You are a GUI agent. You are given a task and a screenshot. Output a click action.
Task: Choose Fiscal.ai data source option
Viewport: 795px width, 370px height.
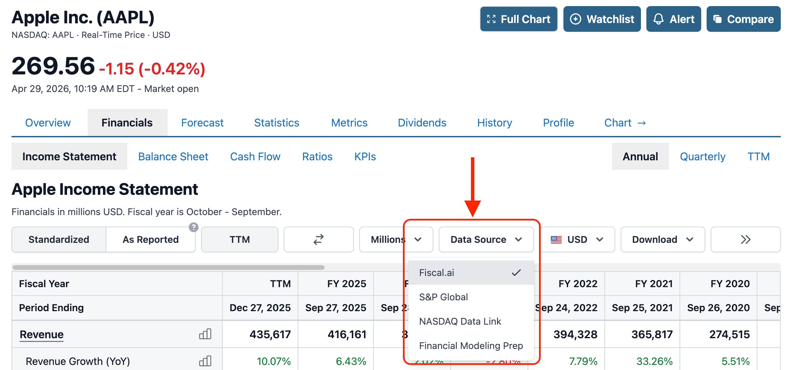[x=471, y=273]
